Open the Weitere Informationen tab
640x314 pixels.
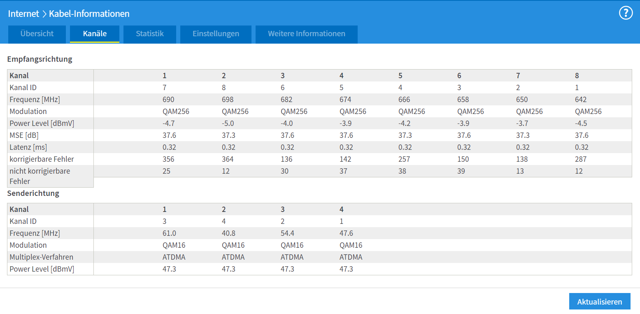(307, 34)
